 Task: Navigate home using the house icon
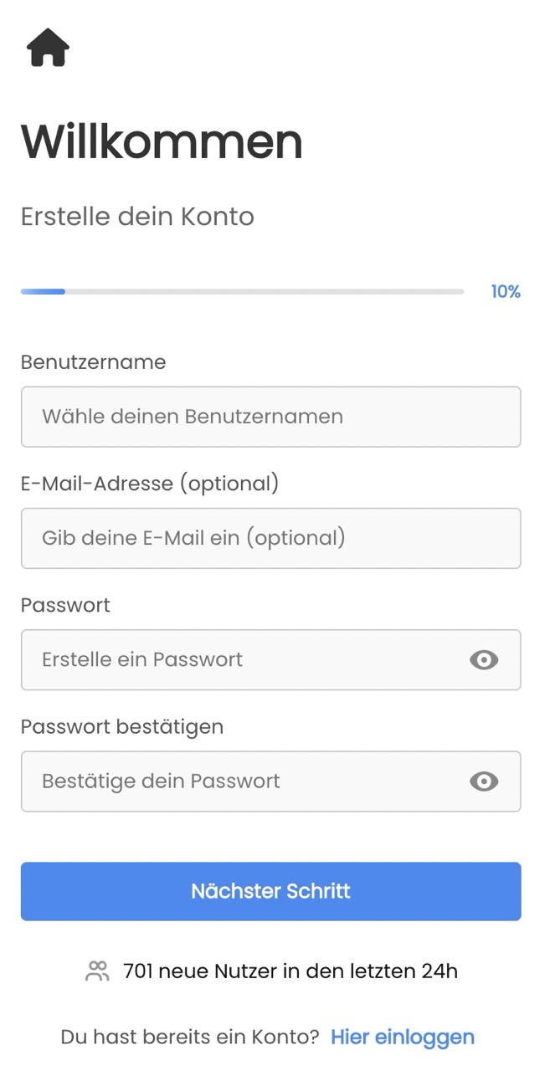(x=48, y=48)
